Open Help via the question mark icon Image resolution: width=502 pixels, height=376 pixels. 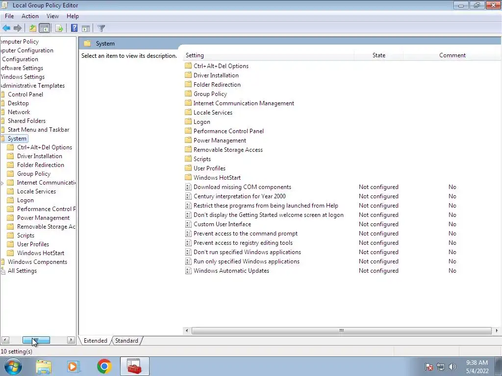coord(75,28)
